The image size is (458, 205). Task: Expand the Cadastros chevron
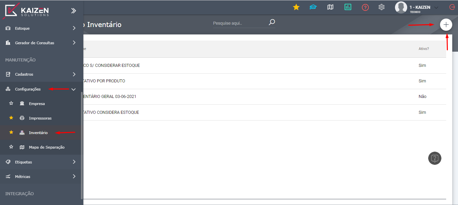click(x=74, y=74)
